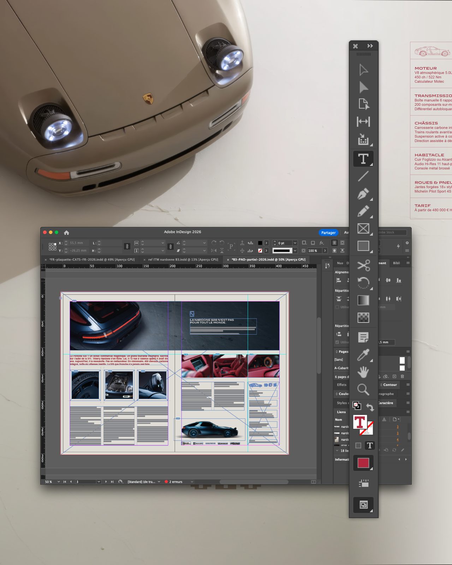452x565 pixels.
Task: Select the Gradient Swatch tool
Action: click(x=363, y=300)
